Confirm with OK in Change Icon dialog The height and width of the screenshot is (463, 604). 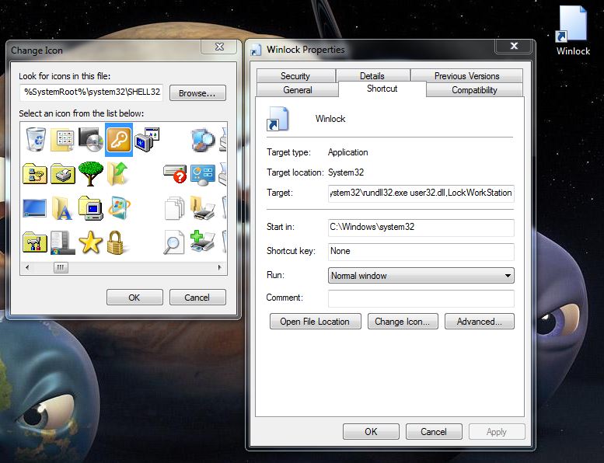[x=134, y=298]
